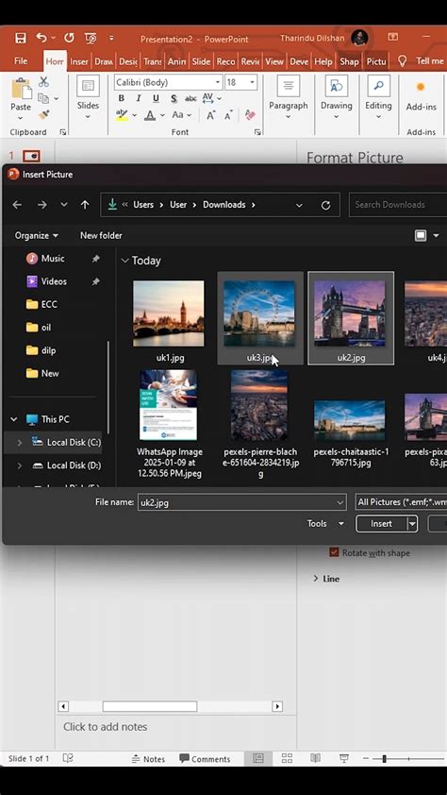Click the Font Color A icon
447x795 pixels.
[x=150, y=115]
